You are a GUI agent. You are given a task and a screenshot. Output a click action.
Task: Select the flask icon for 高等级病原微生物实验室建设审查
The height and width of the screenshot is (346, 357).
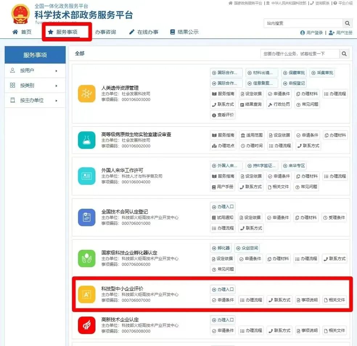(87, 139)
